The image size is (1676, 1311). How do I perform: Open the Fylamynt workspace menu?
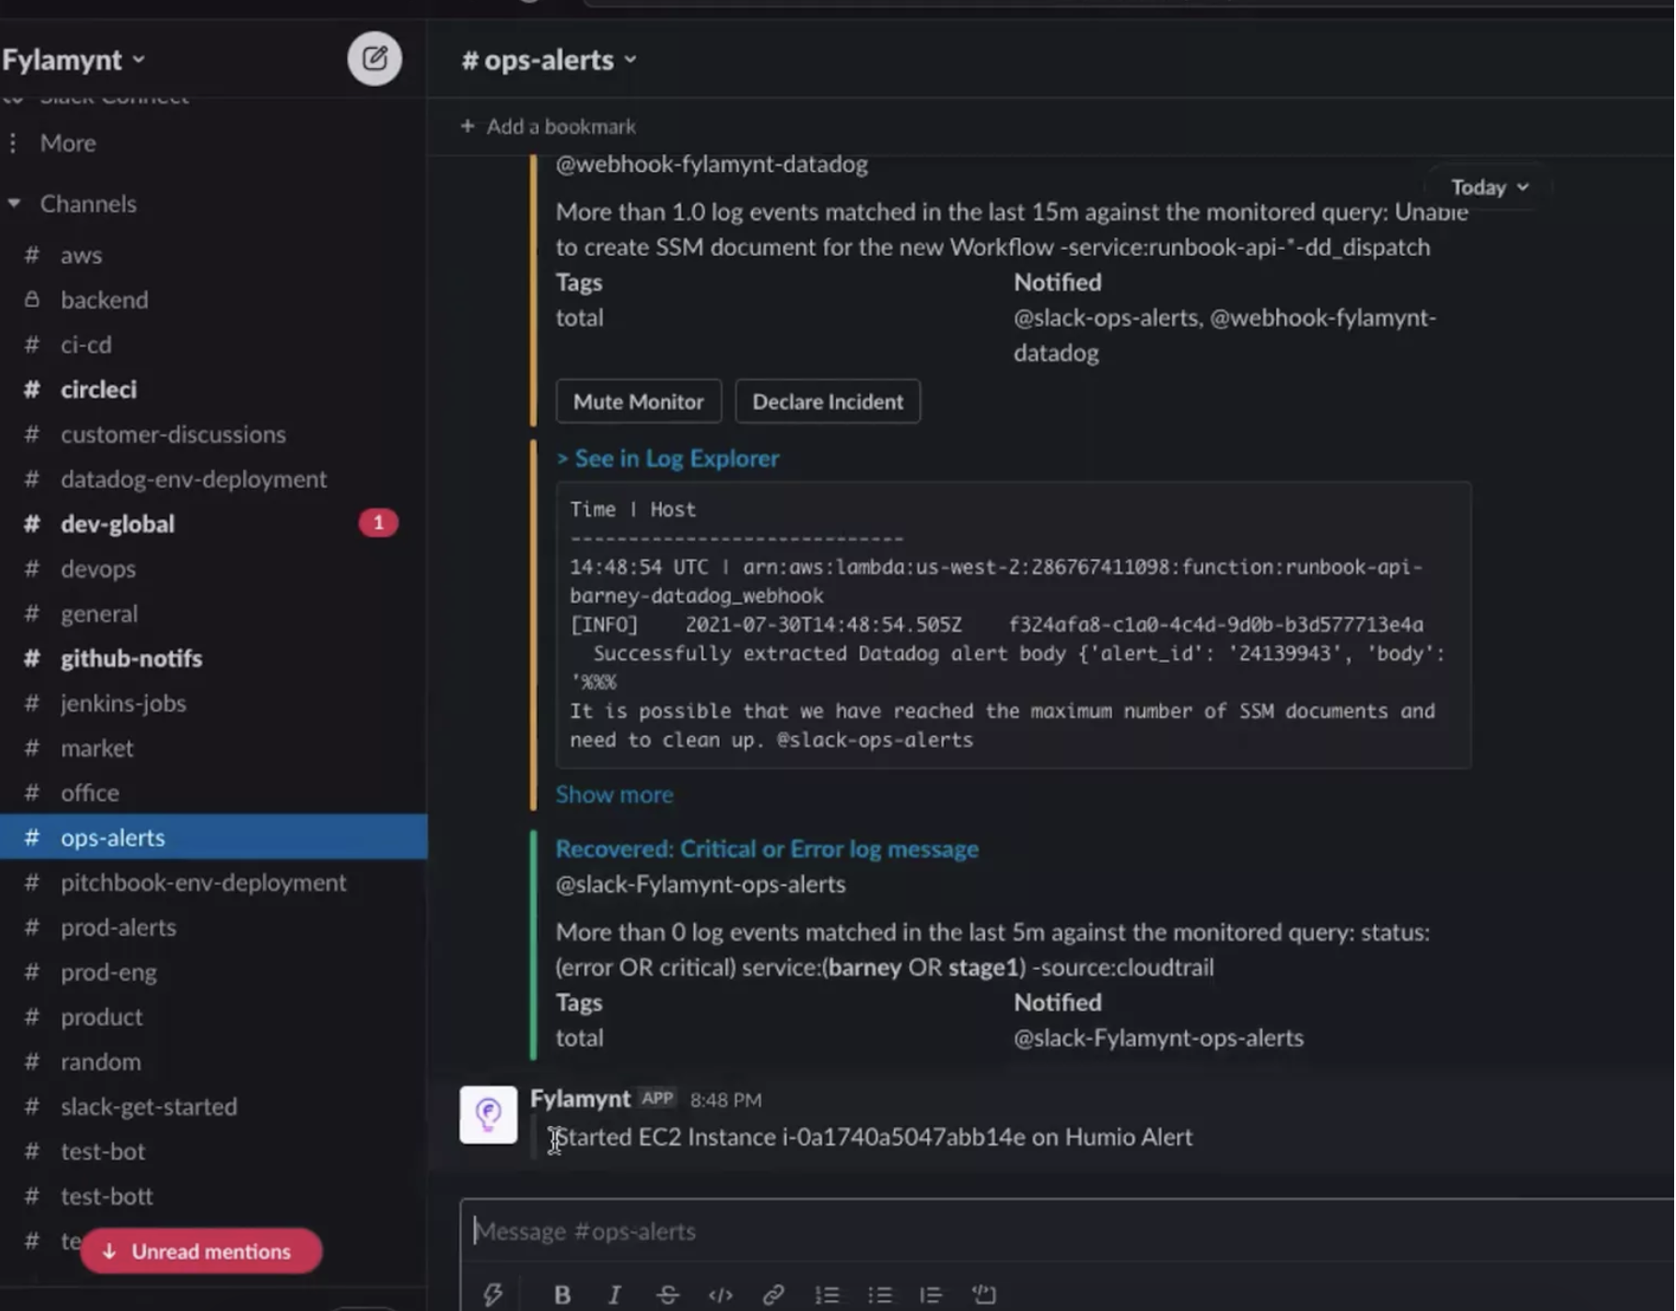pyautogui.click(x=73, y=60)
